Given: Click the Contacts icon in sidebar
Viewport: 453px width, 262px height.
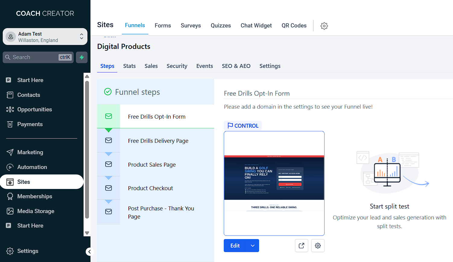Looking at the screenshot, I should pyautogui.click(x=10, y=95).
